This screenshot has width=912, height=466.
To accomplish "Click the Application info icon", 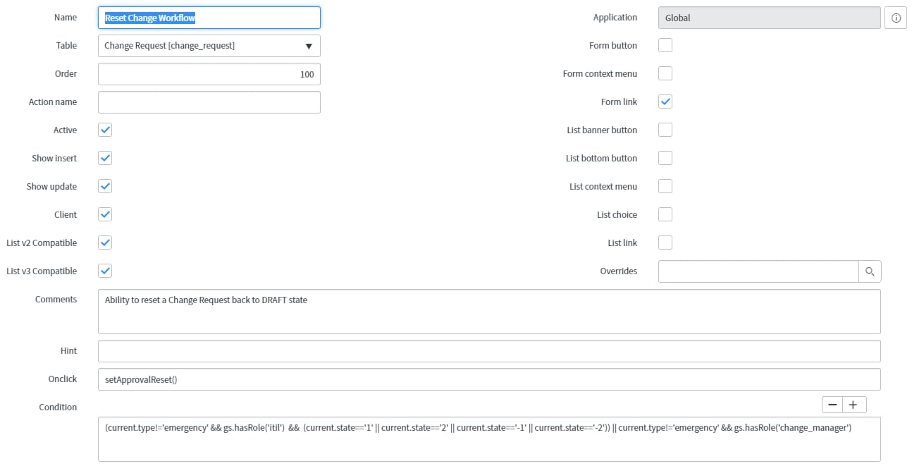I will coord(895,18).
